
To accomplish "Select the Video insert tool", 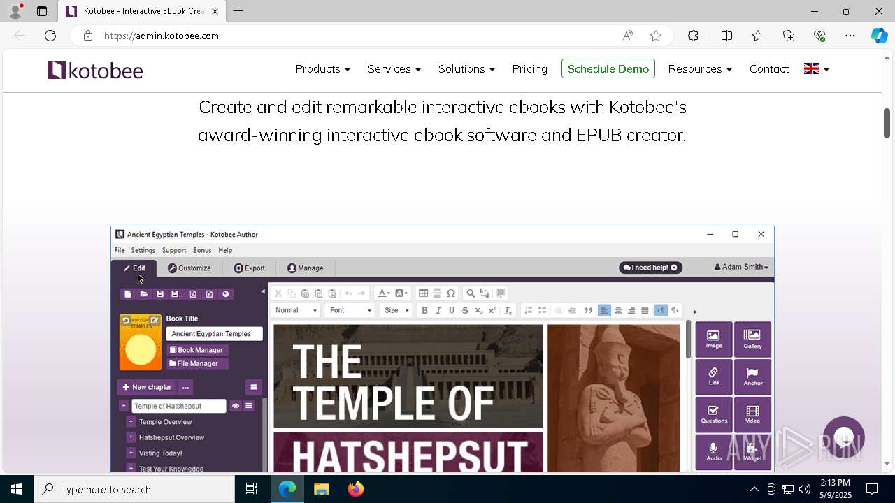I will pos(752,414).
